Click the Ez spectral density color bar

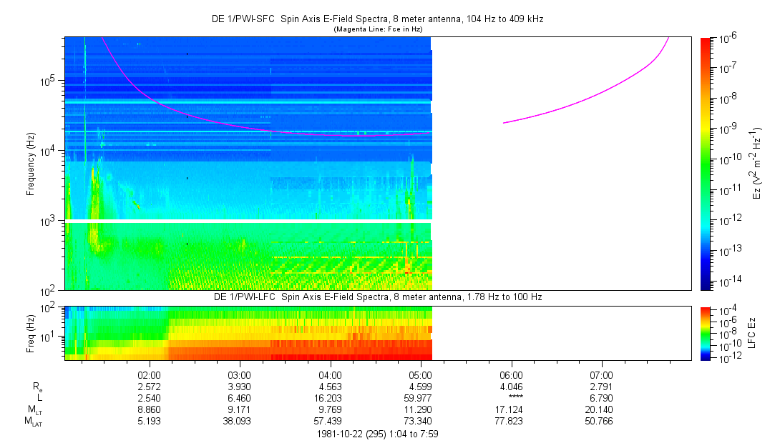point(706,163)
